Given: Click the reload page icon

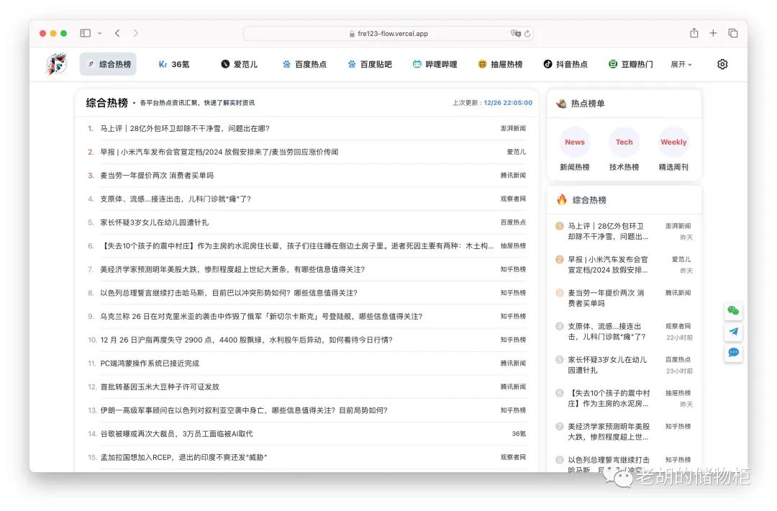Looking at the screenshot, I should coord(527,34).
